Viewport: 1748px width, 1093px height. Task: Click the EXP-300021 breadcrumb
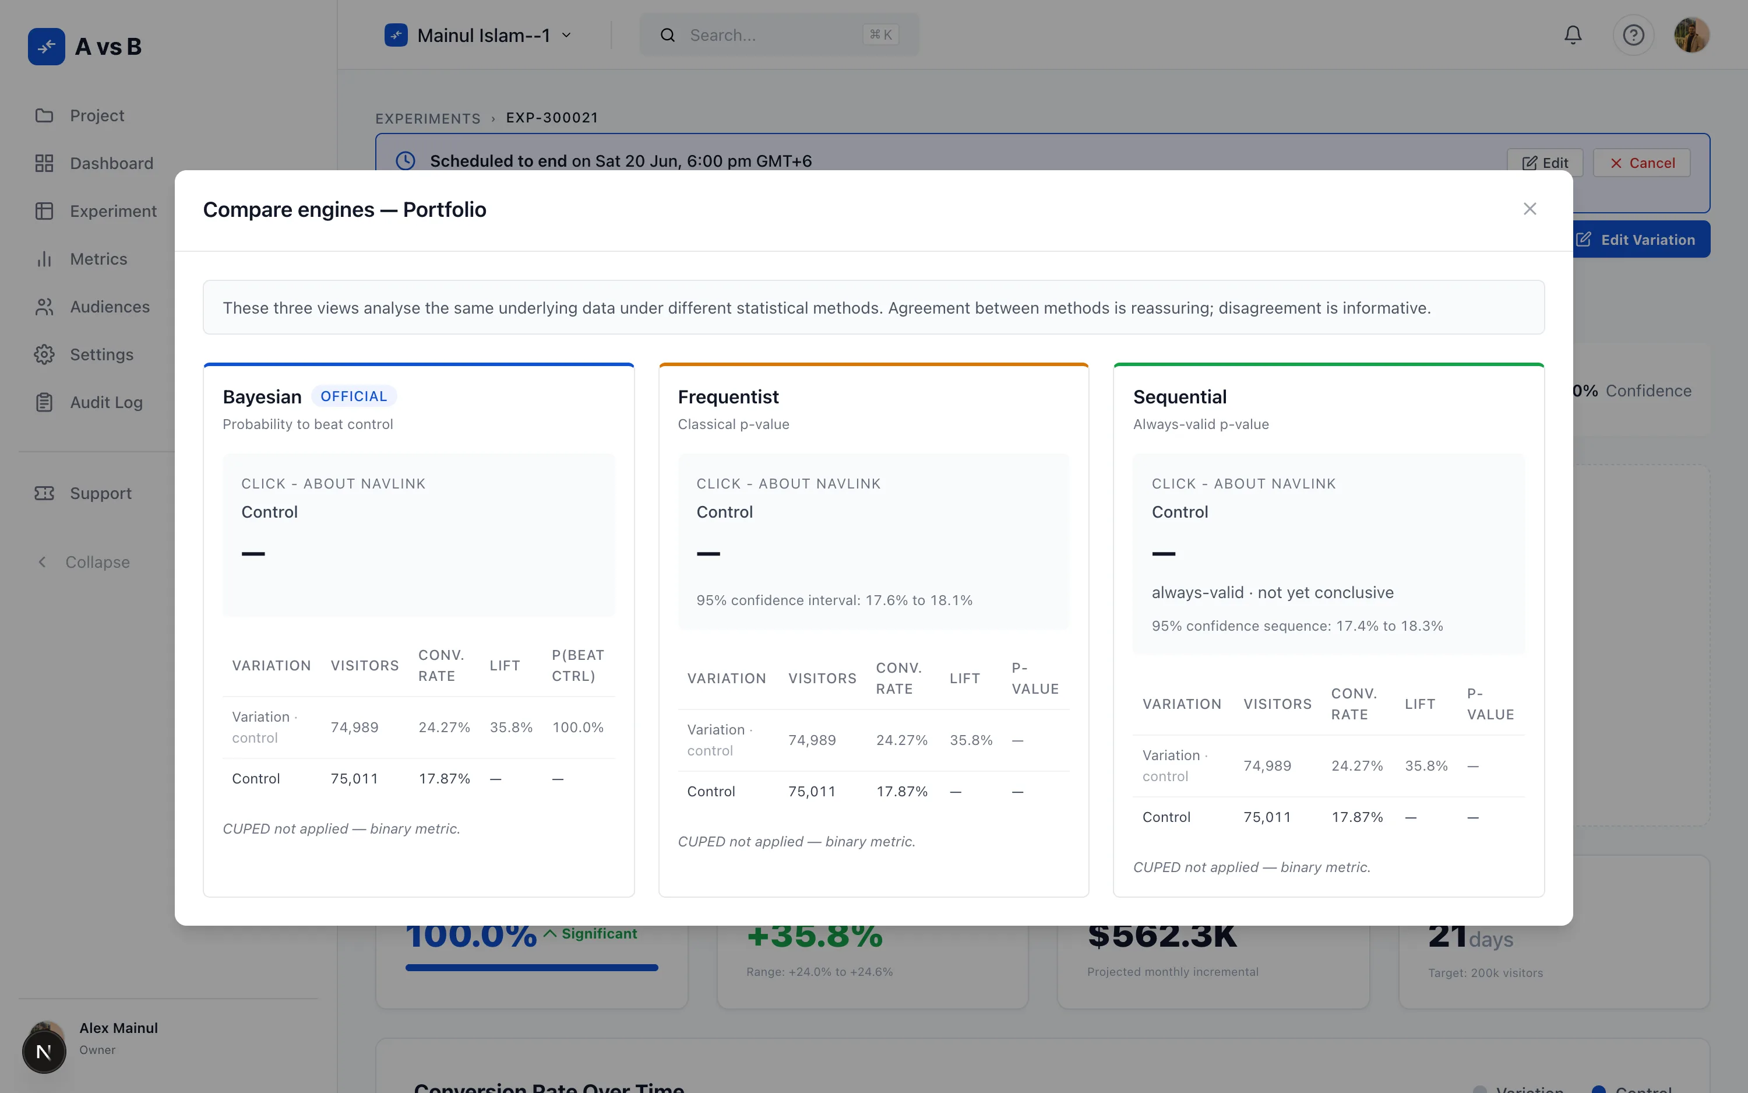tap(552, 118)
